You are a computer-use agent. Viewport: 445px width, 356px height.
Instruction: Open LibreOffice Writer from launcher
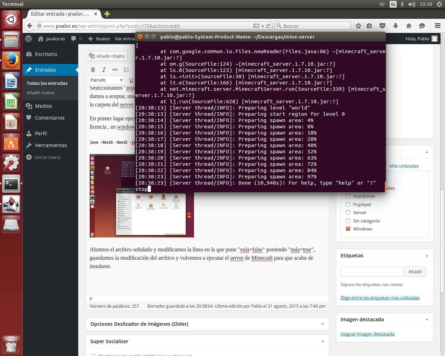point(11,81)
